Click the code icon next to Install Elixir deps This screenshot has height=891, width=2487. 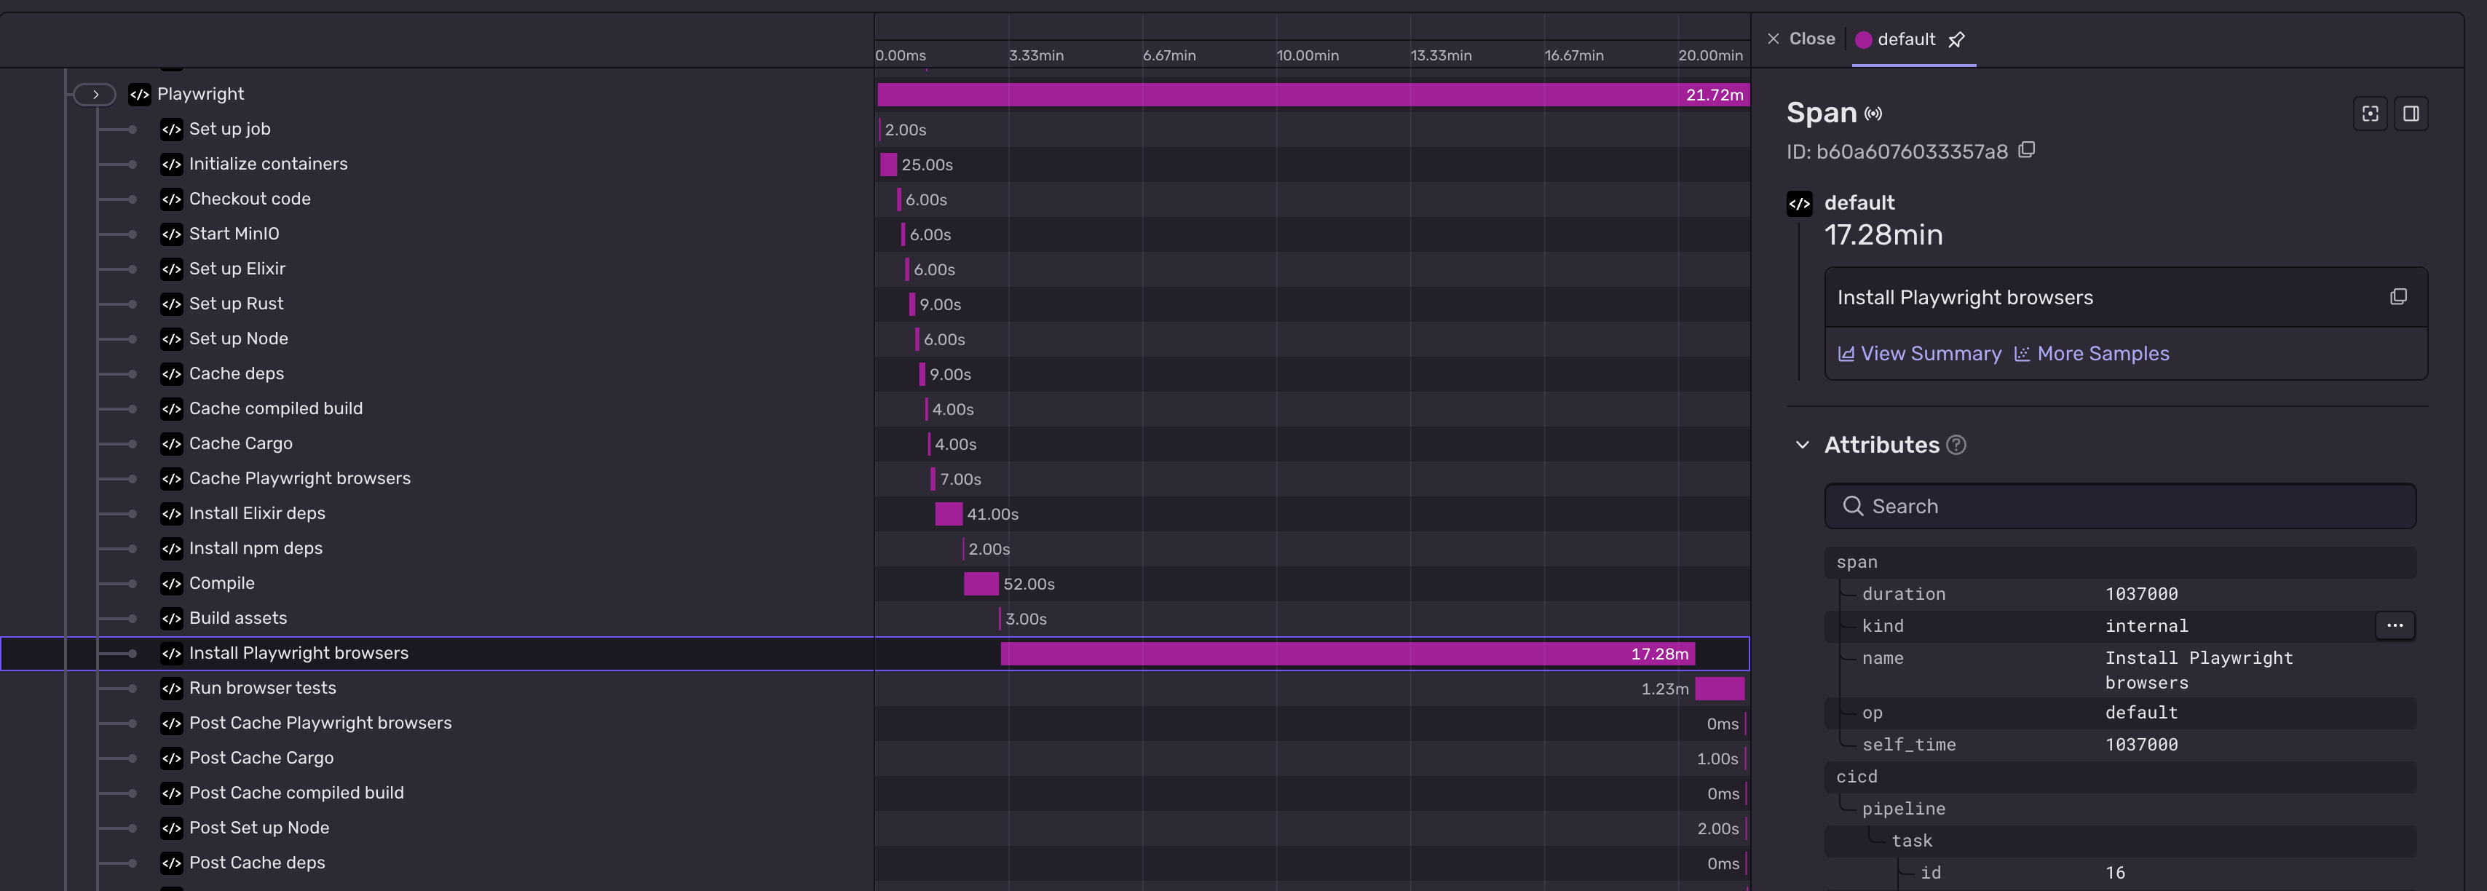tap(171, 513)
